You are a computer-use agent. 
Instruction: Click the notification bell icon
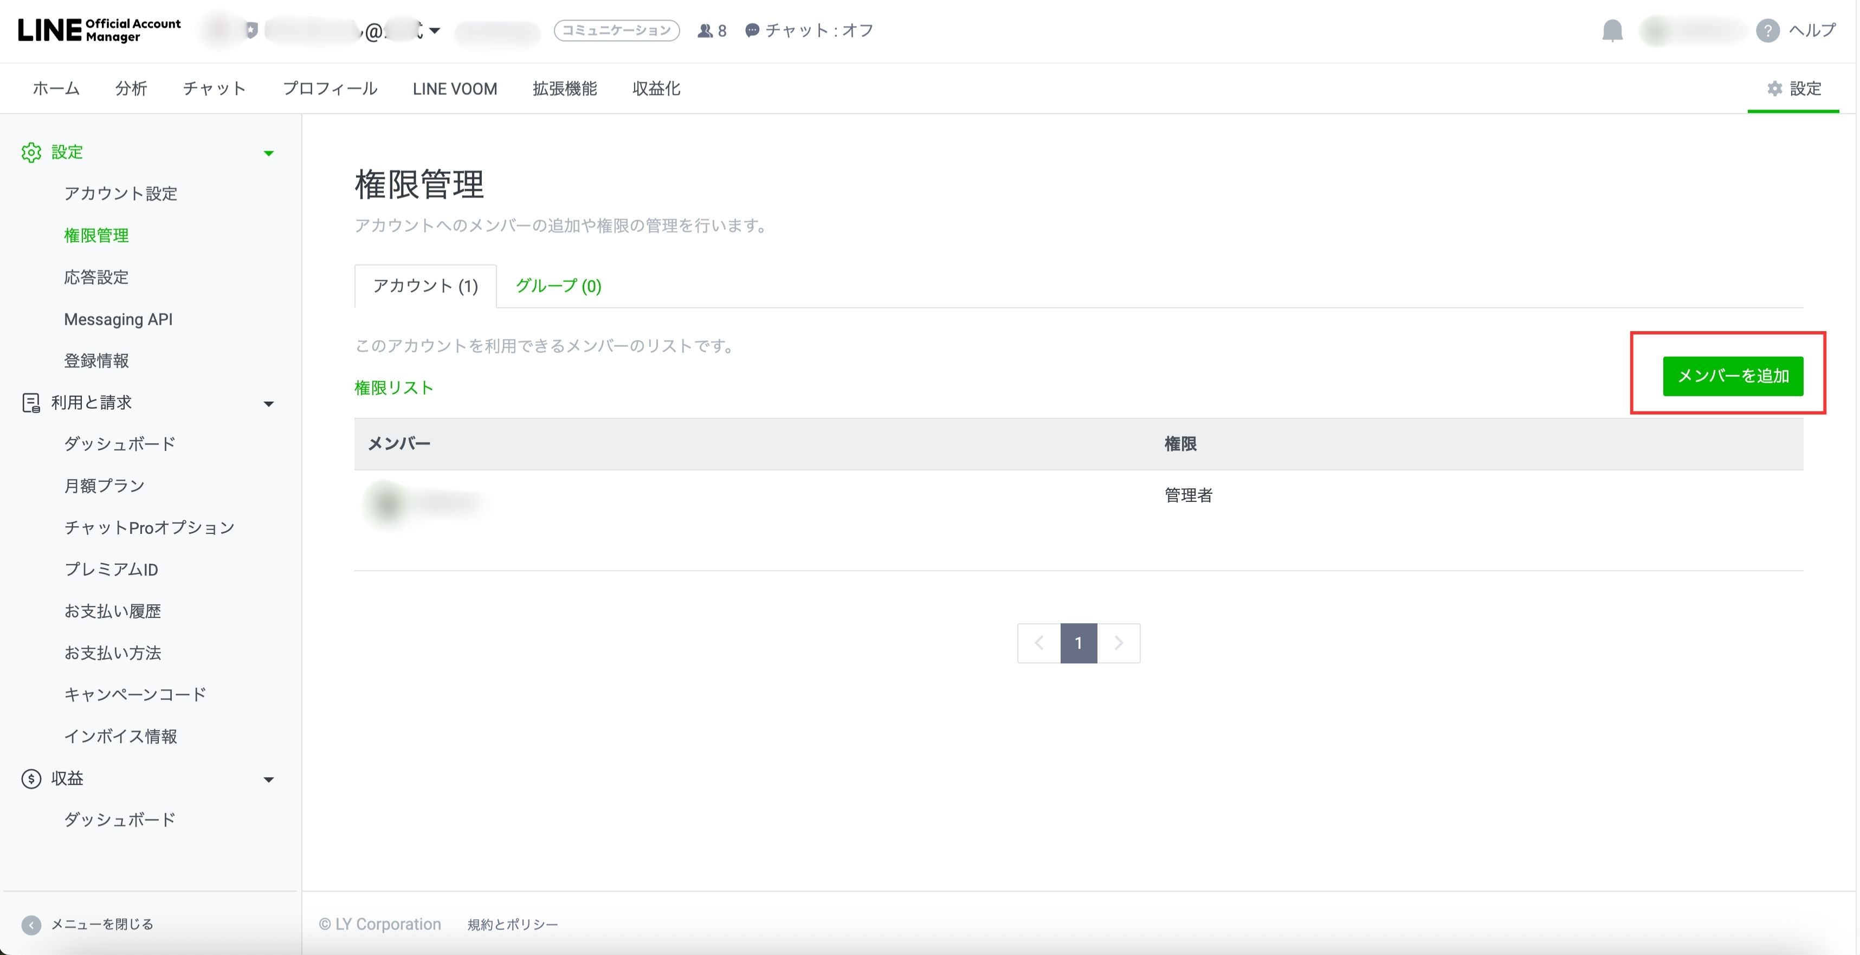click(1612, 31)
